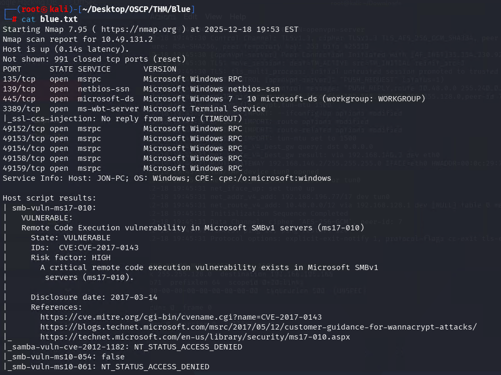Click the IP address 10.49.131.2
This screenshot has height=375, width=501.
127,39
